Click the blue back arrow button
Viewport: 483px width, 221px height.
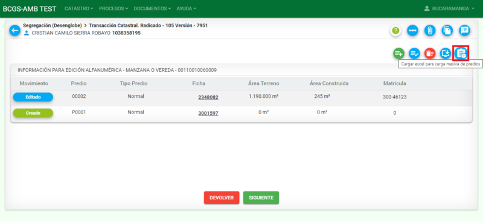coord(14,31)
